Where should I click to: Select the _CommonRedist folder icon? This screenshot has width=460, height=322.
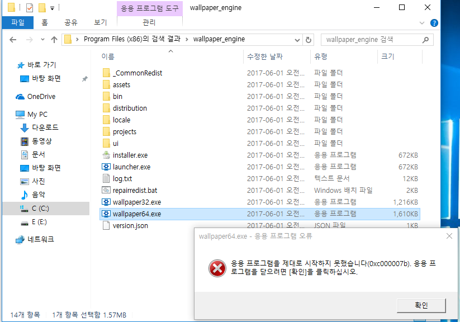(x=106, y=73)
